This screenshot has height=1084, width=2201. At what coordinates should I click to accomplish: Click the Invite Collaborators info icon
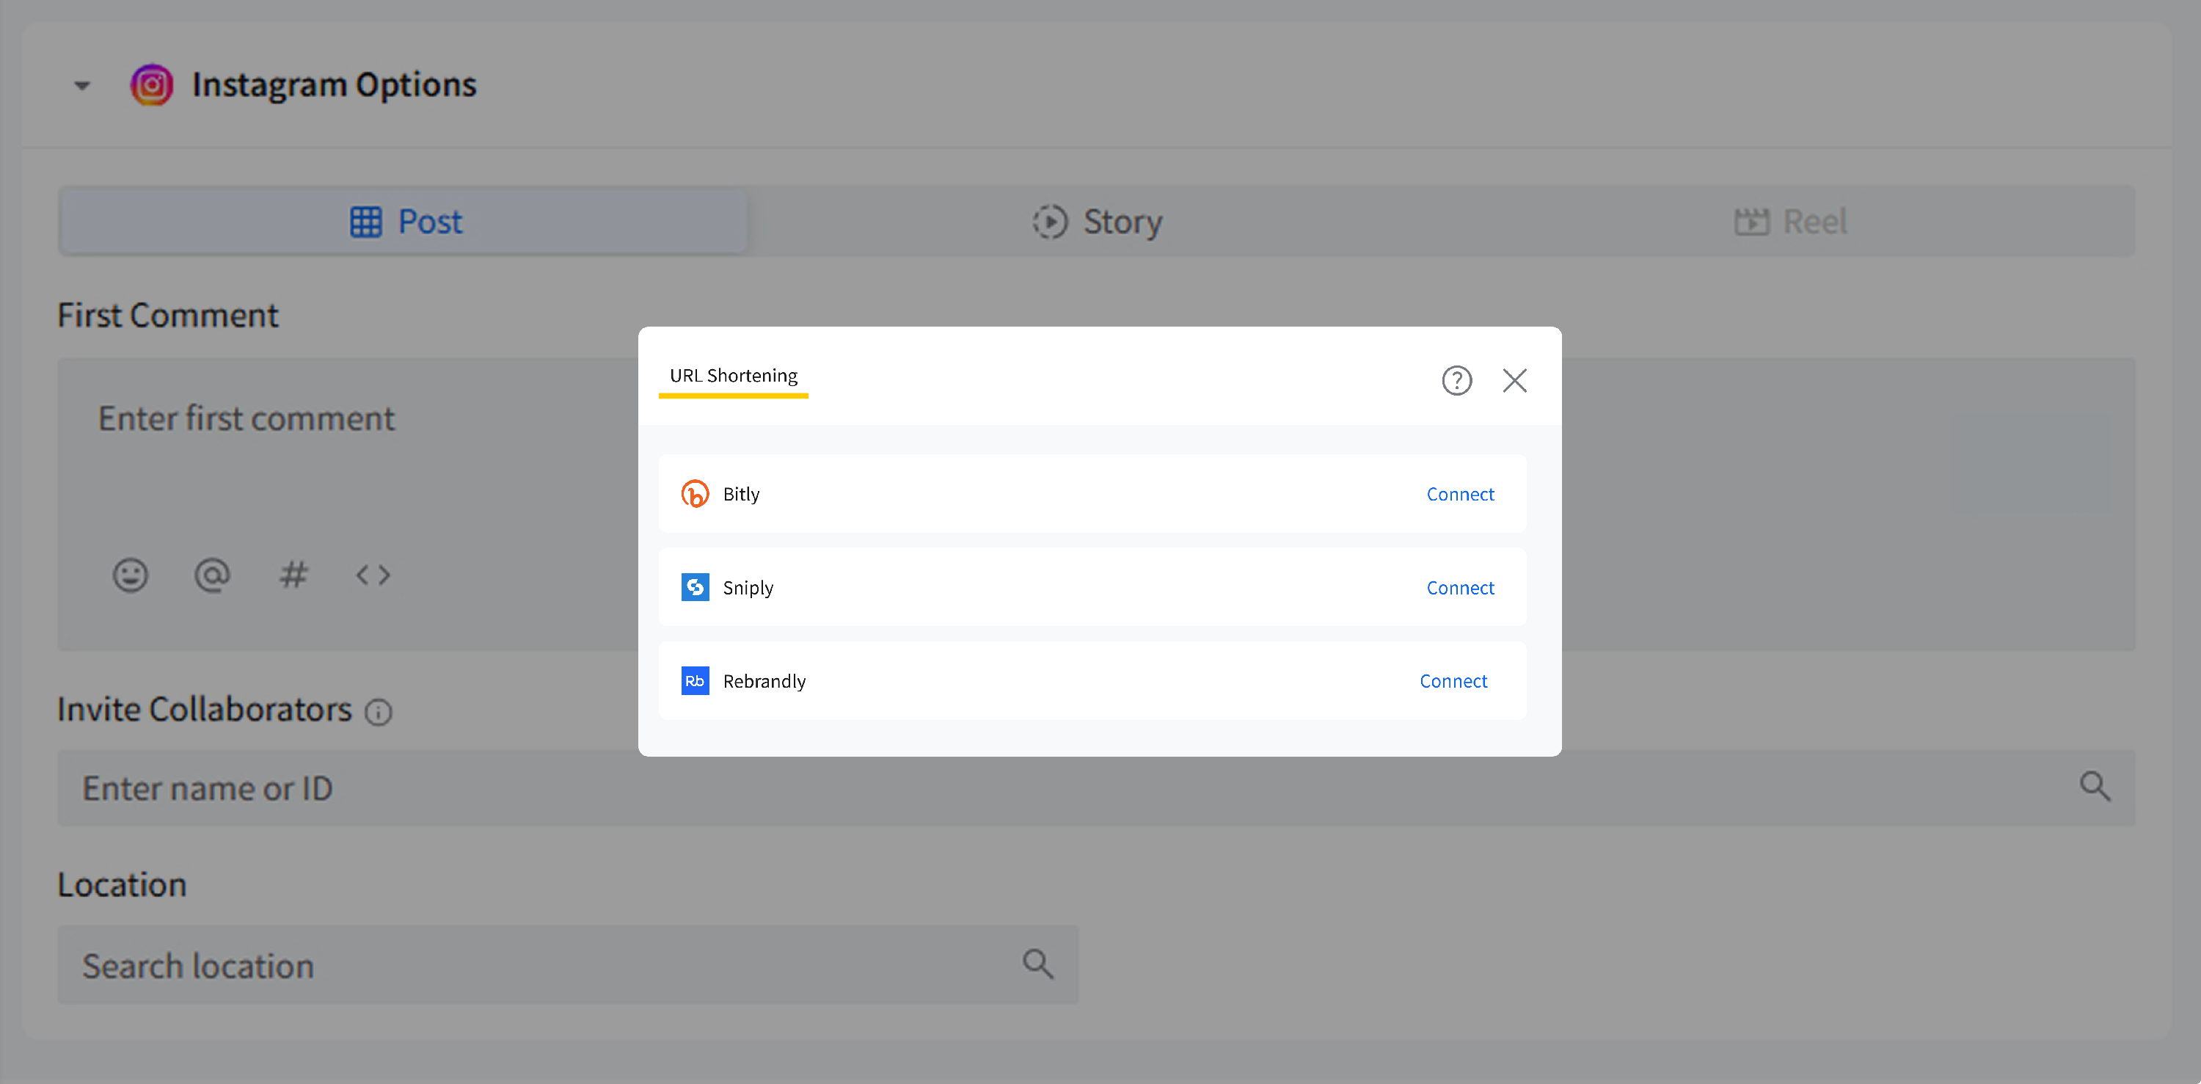tap(379, 711)
